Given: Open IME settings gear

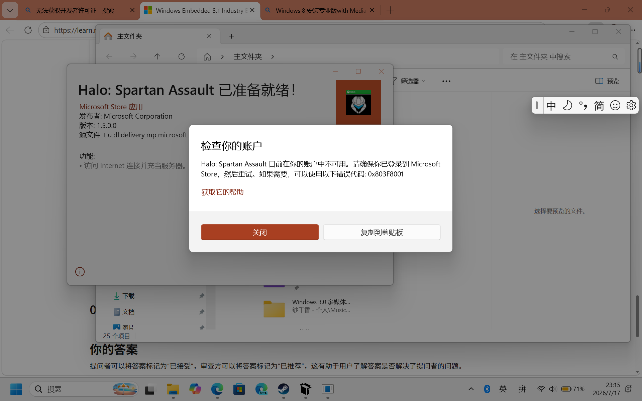Looking at the screenshot, I should coord(631,106).
